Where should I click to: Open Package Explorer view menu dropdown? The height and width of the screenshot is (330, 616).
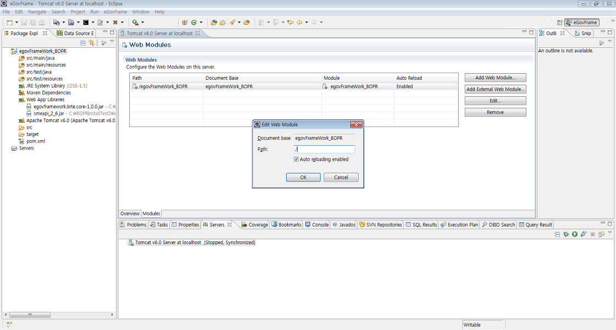click(112, 42)
